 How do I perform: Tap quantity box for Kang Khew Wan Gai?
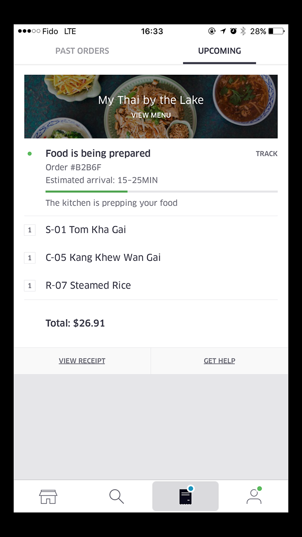tap(30, 258)
